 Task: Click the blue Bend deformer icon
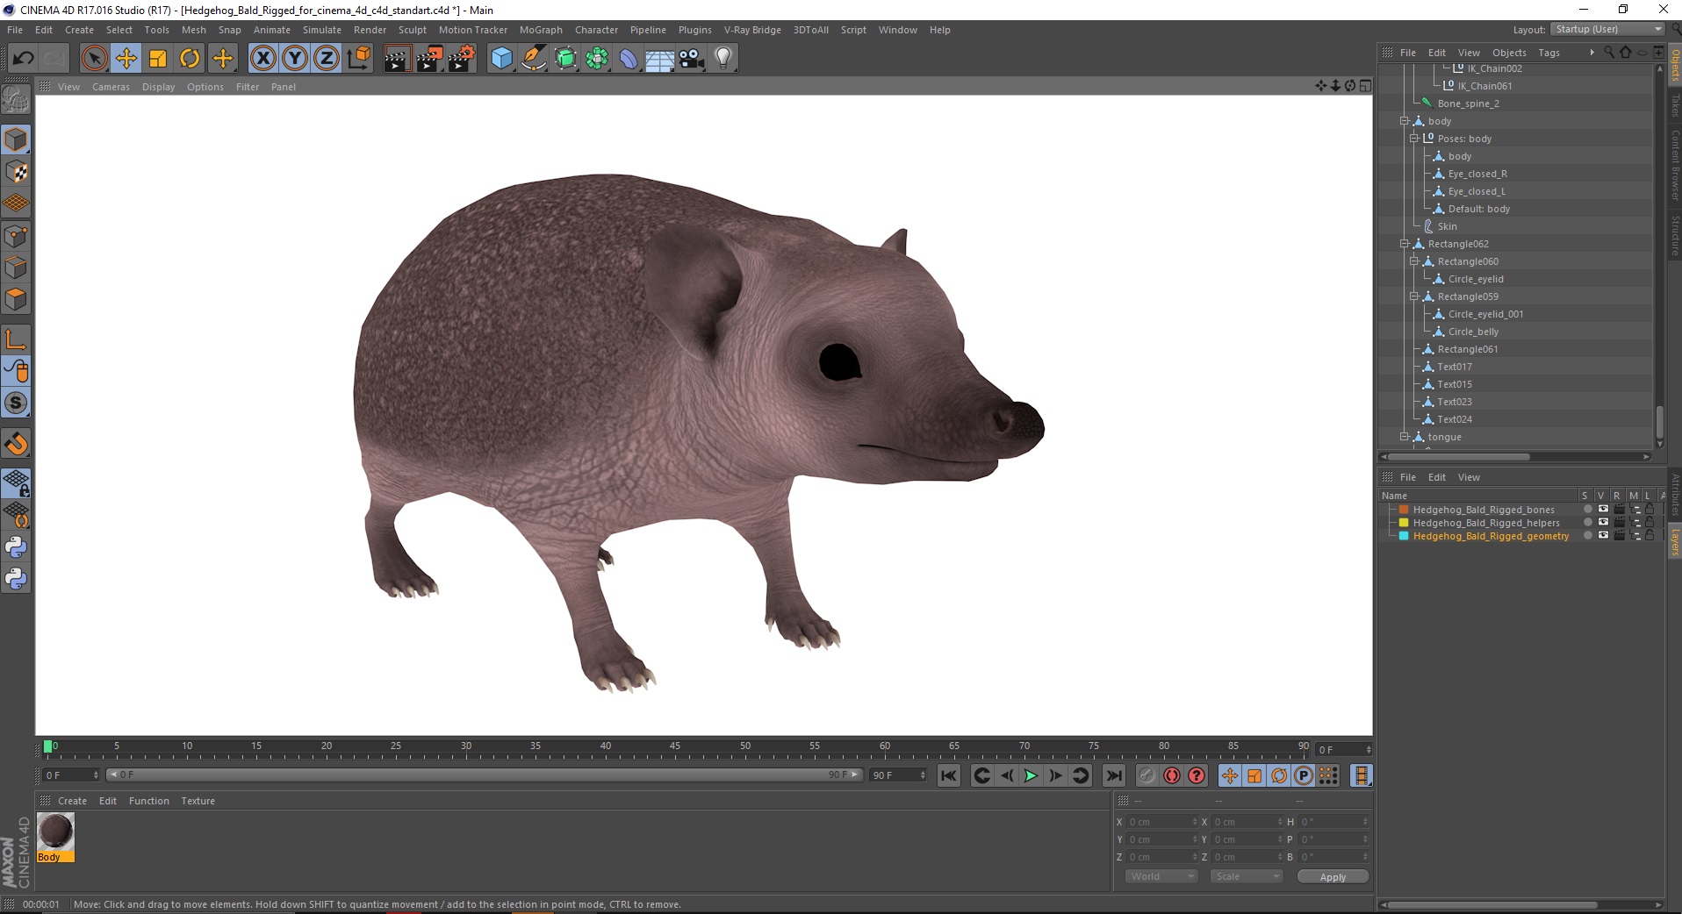coord(629,59)
